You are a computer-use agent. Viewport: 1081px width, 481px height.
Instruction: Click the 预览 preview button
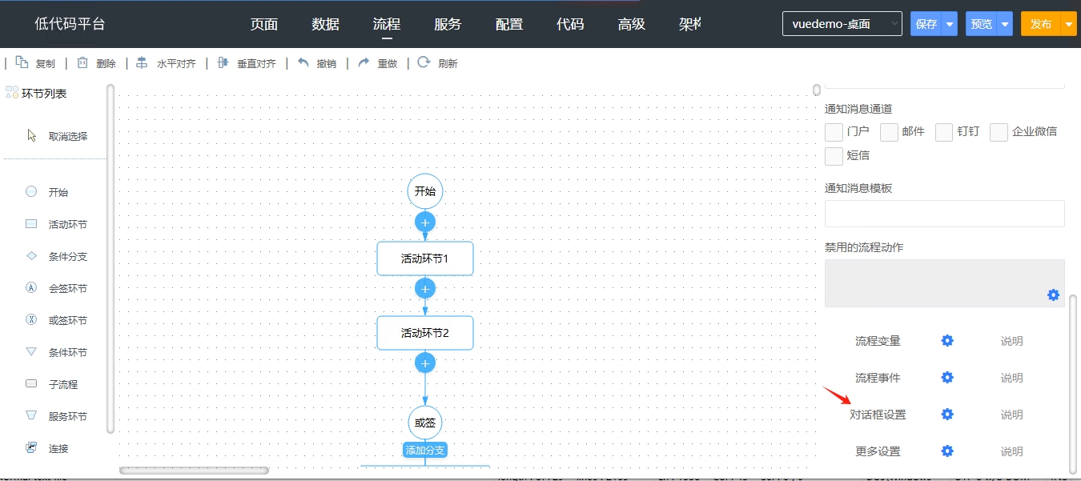coord(981,24)
